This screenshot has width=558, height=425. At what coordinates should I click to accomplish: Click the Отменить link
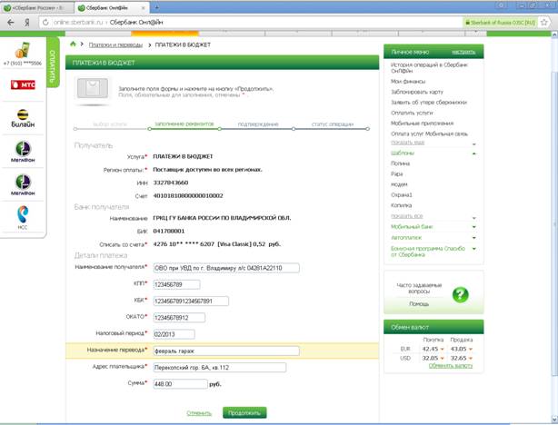[199, 412]
